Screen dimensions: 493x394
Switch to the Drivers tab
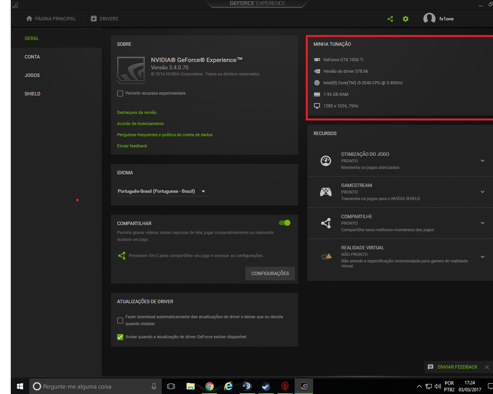coord(104,18)
